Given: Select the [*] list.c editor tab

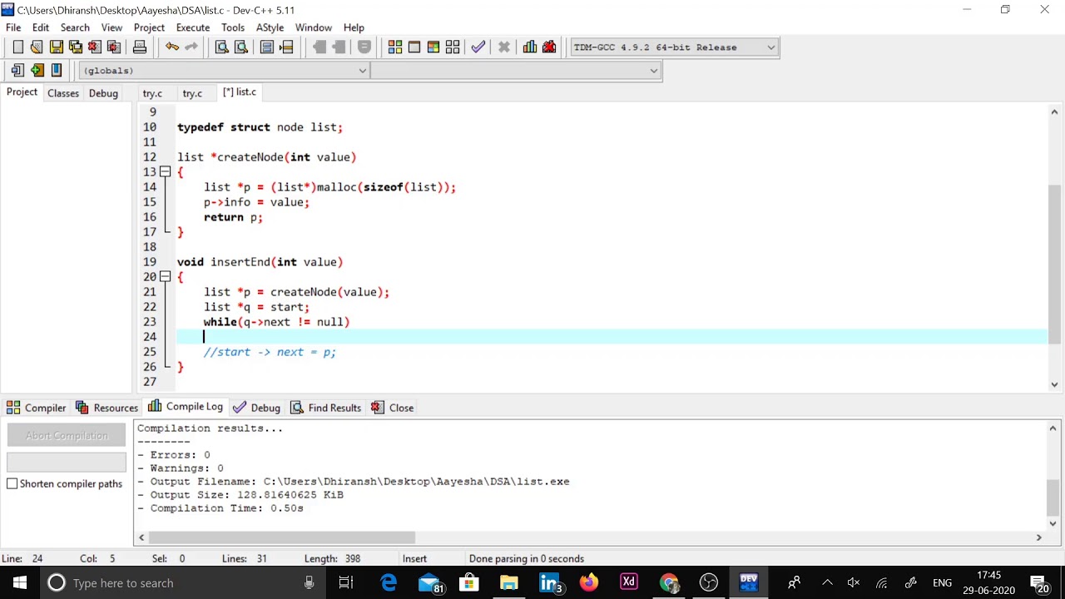Looking at the screenshot, I should coord(240,92).
